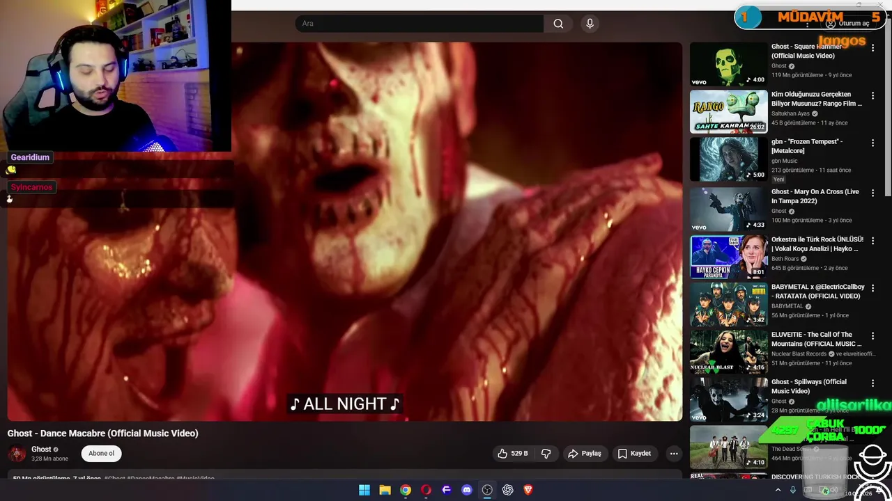Open options for ELUVEITIE Call Of The Mountains

tap(872, 335)
